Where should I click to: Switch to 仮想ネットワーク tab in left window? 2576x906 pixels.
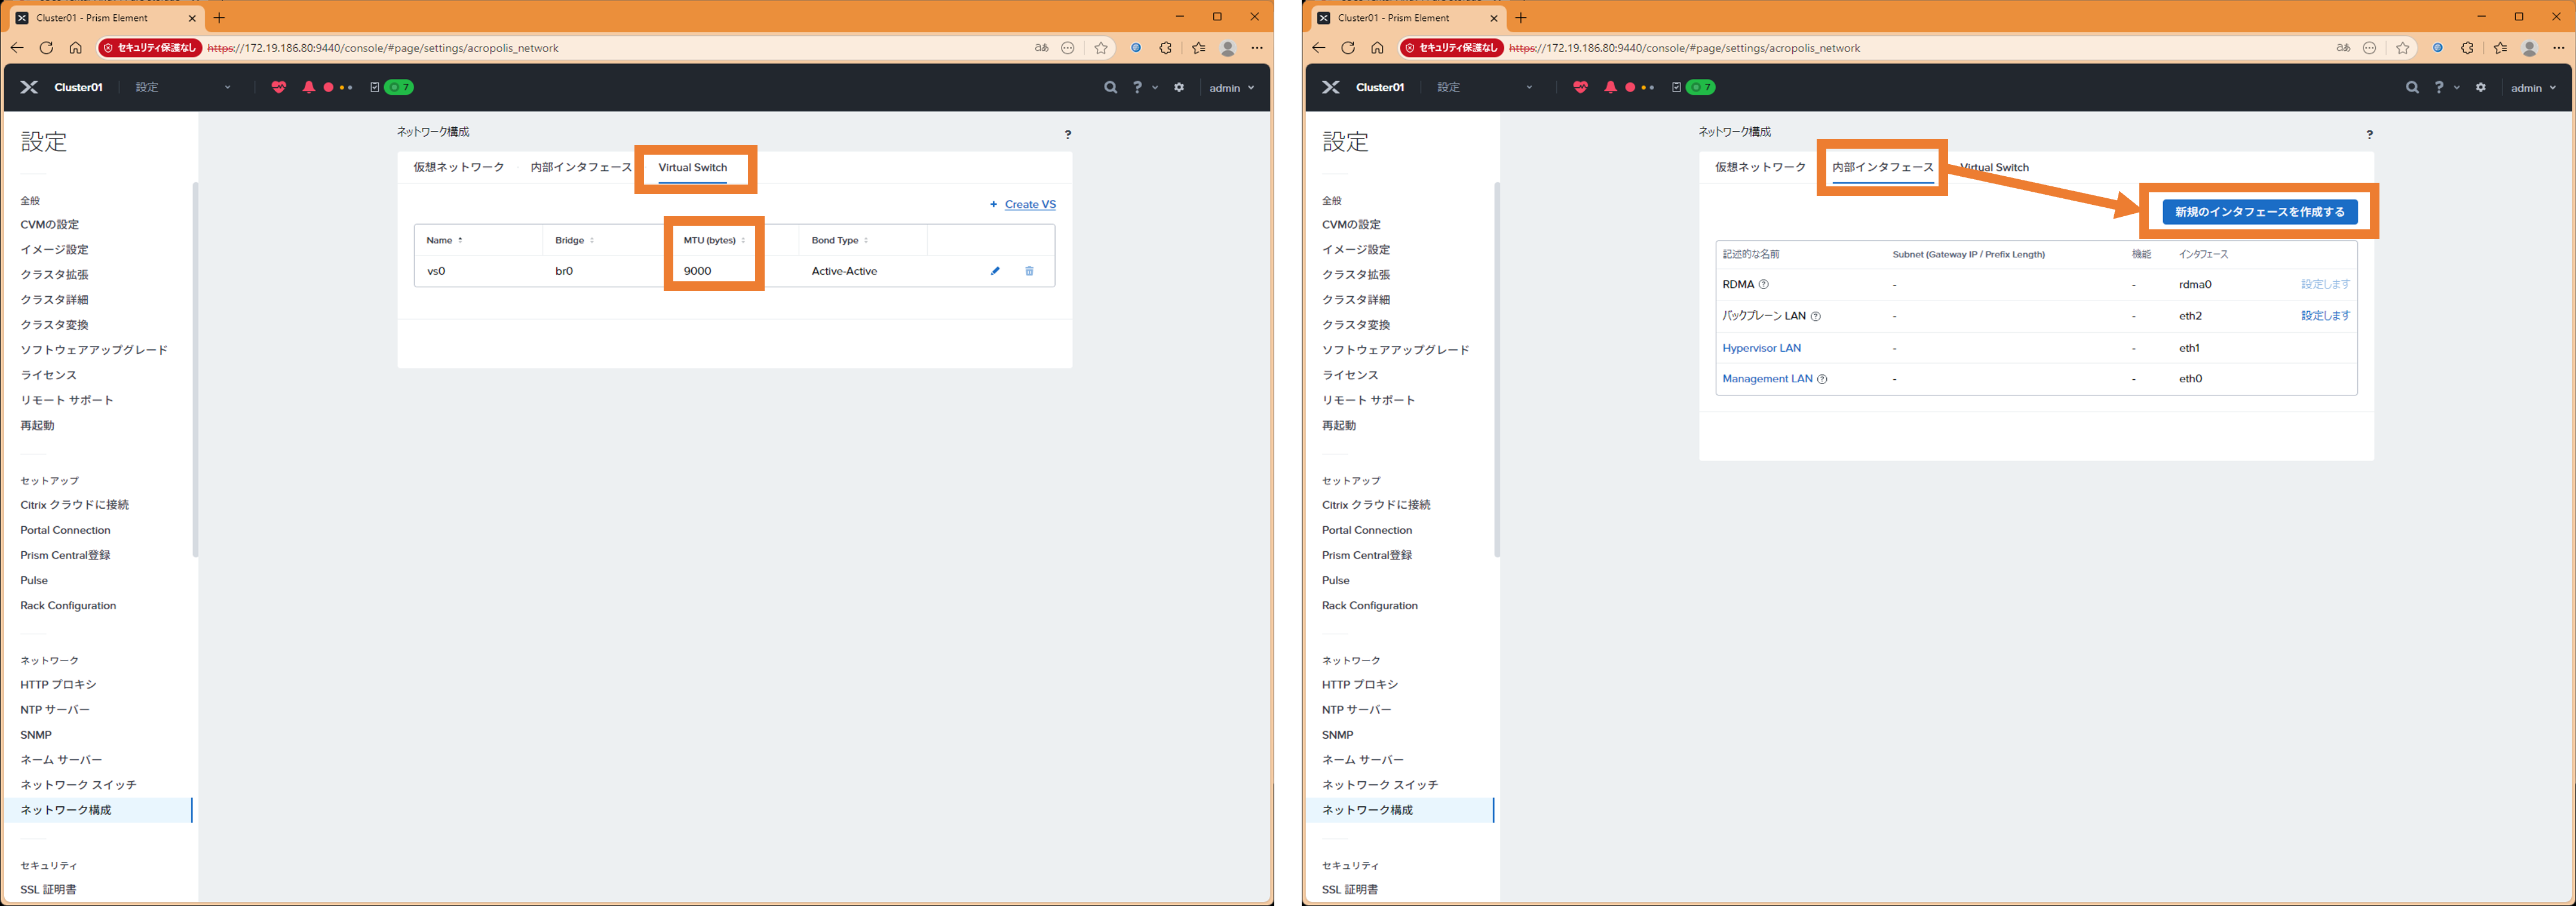pos(459,168)
